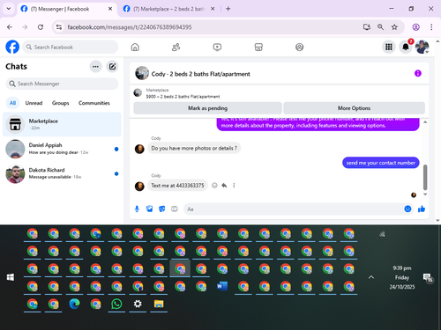Click the Aa message input box
The height and width of the screenshot is (330, 441).
tap(293, 209)
